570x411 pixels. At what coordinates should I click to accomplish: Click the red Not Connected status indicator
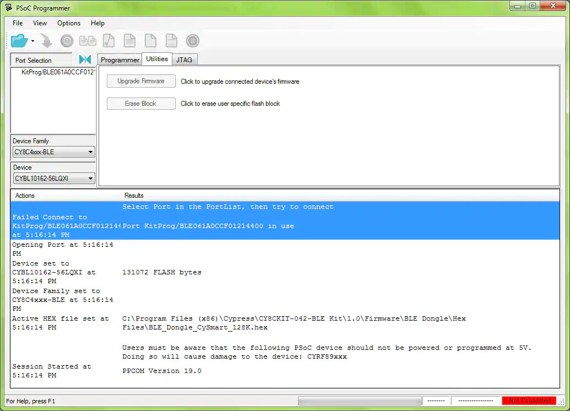coord(529,401)
